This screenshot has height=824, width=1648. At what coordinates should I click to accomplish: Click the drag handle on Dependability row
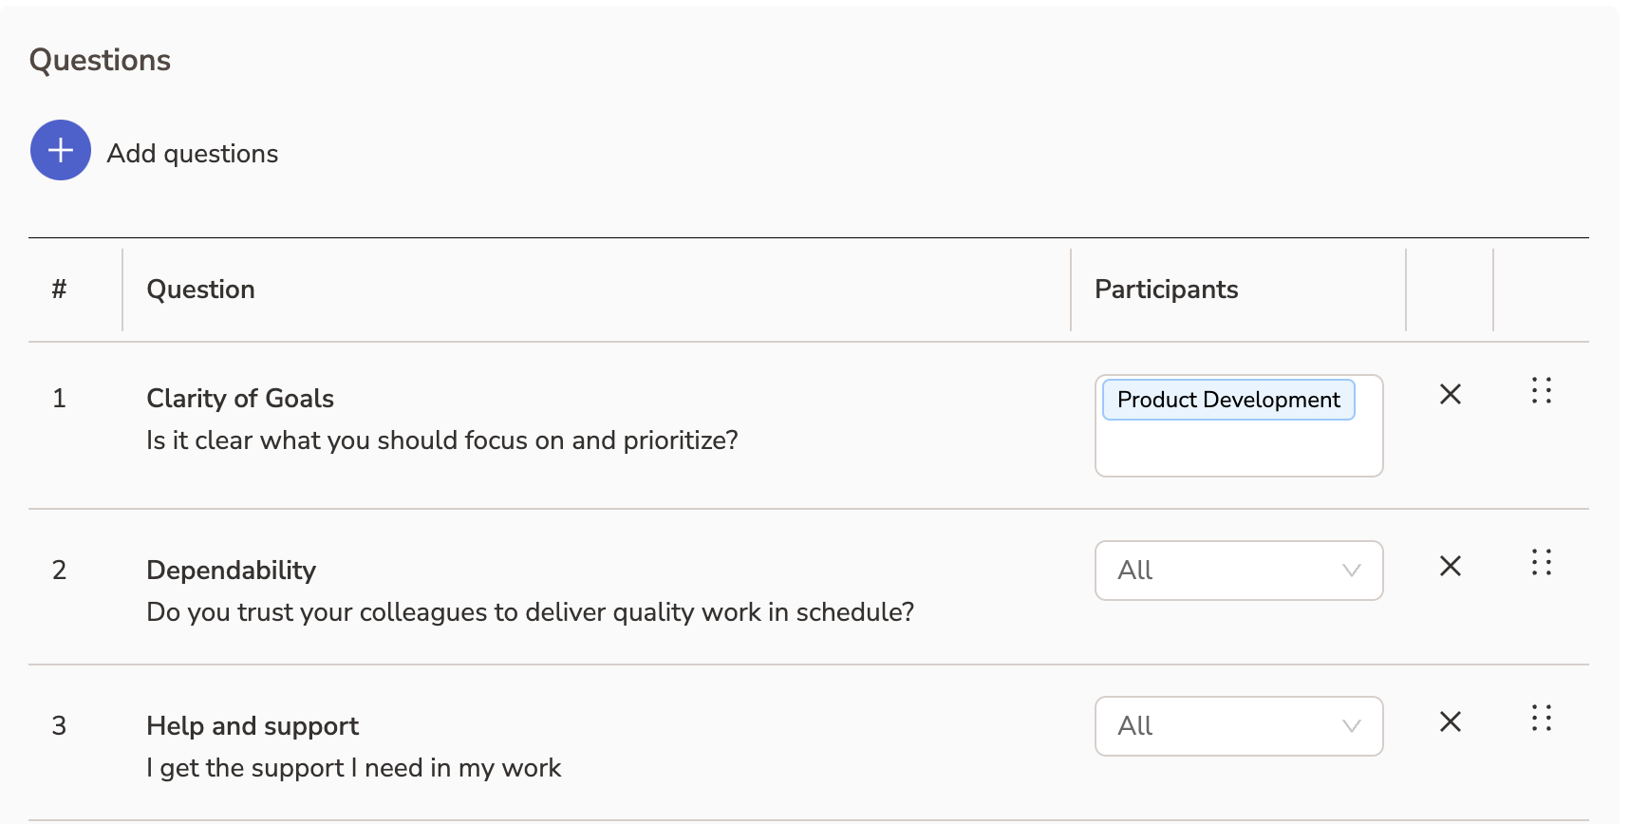point(1541,562)
